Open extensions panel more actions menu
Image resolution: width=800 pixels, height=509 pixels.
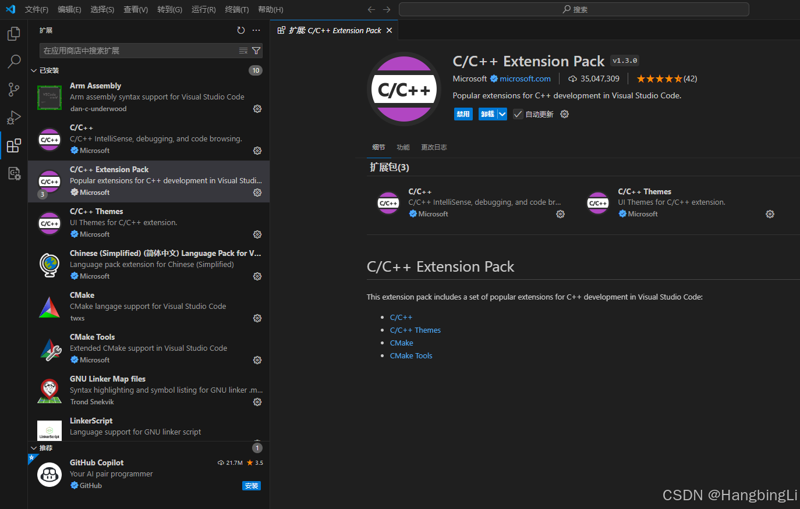(x=256, y=30)
